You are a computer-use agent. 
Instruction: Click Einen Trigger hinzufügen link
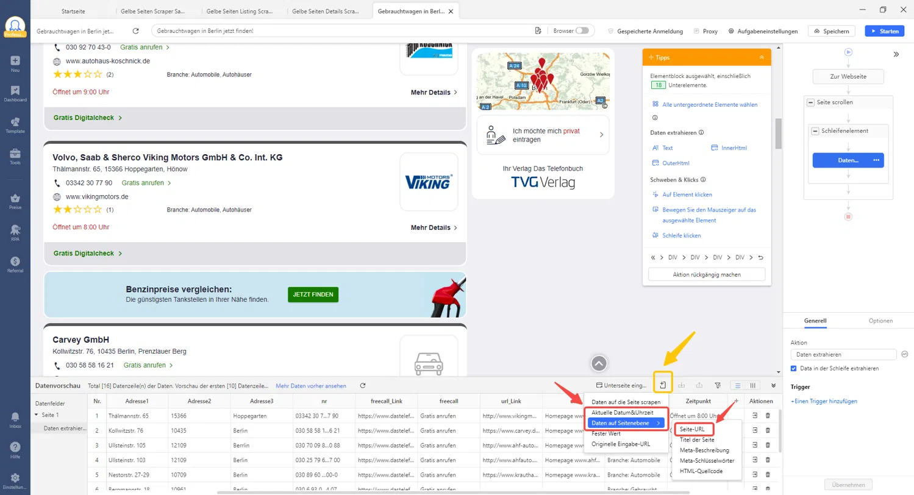tap(824, 401)
